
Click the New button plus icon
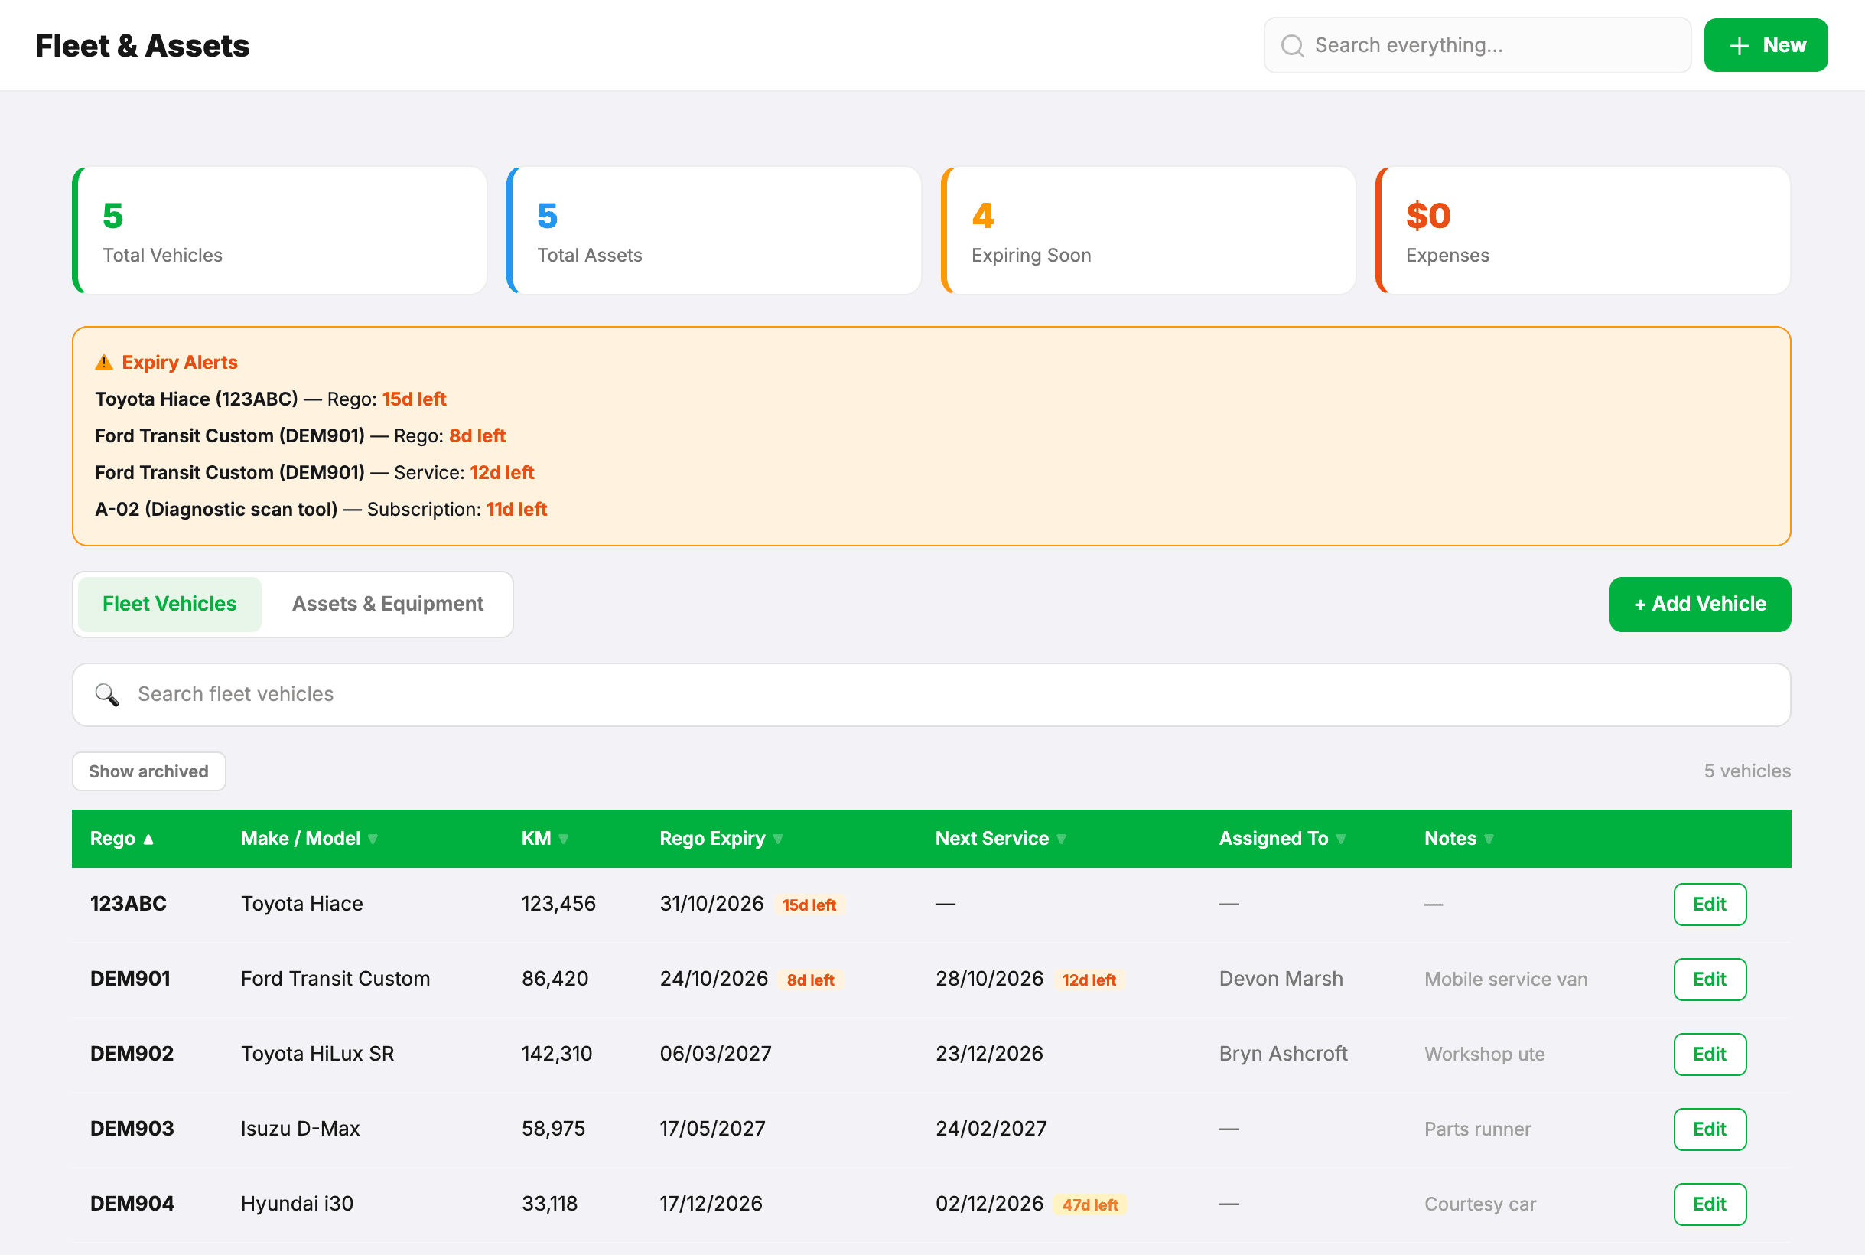(x=1739, y=46)
